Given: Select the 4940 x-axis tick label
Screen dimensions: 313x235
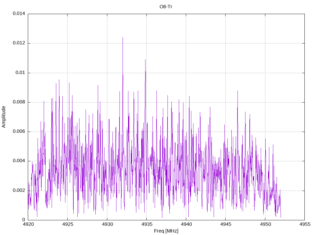Looking at the screenshot, I should [186, 224].
